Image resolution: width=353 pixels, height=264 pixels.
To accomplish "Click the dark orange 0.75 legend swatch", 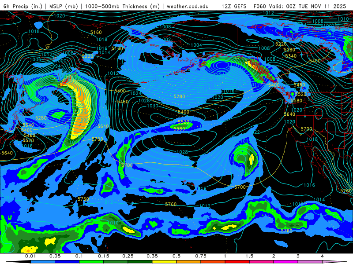I will click(x=213, y=262).
